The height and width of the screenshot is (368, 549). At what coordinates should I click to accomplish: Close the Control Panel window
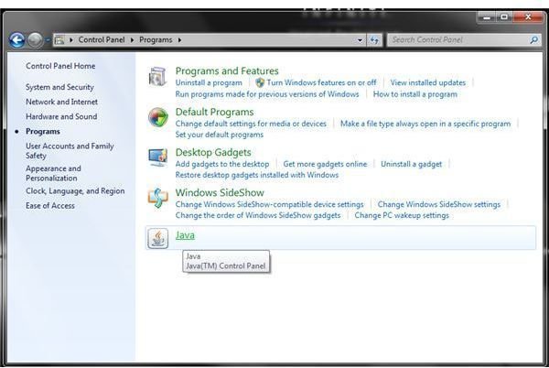tap(528, 17)
